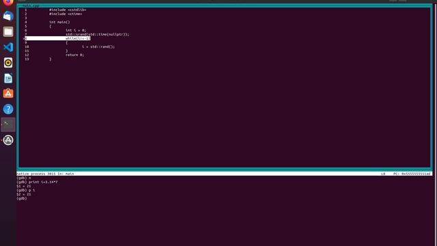Click line number 10 in source view

coord(27,47)
